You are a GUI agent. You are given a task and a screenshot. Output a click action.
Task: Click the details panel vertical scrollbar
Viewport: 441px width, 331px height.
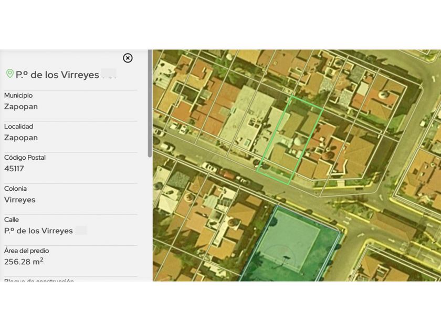click(x=150, y=104)
